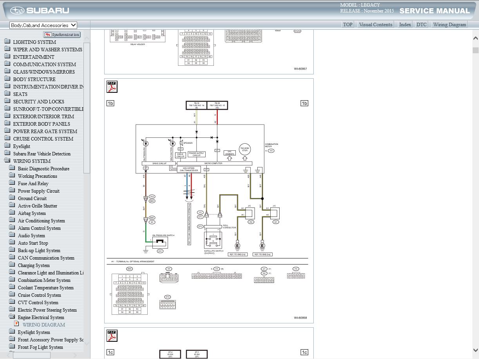Expand POWER REAR GATE SYSTEM folder
The height and width of the screenshot is (359, 479).
click(7, 131)
